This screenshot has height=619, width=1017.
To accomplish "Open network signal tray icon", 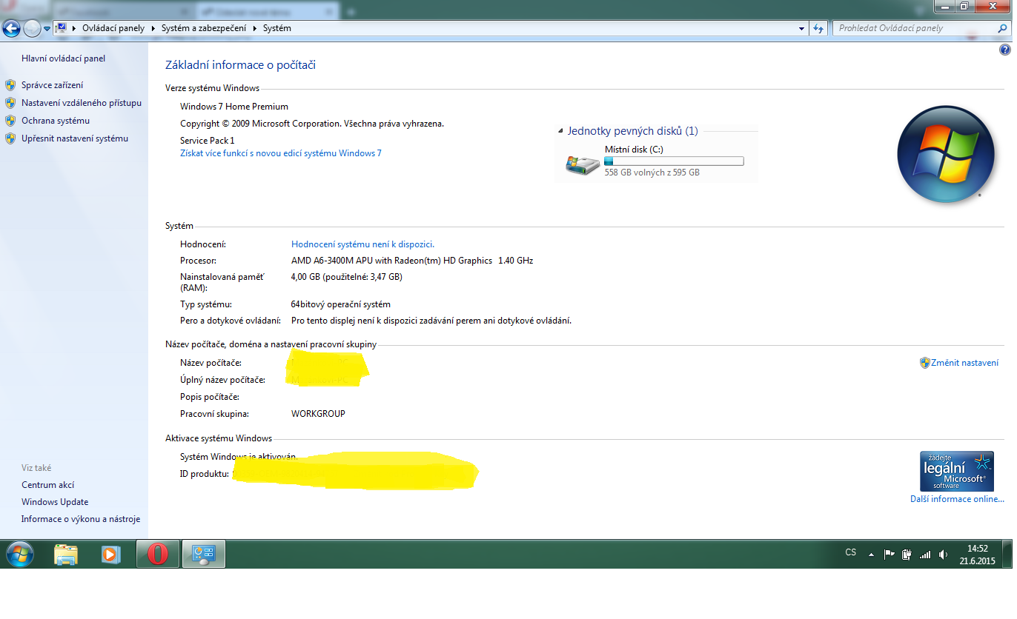I will pyautogui.click(x=924, y=554).
